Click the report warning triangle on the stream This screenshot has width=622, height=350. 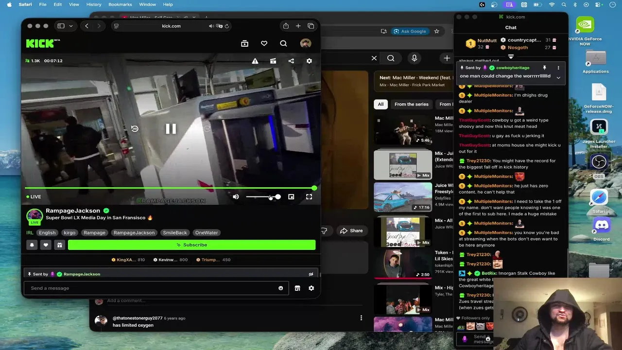click(255, 61)
